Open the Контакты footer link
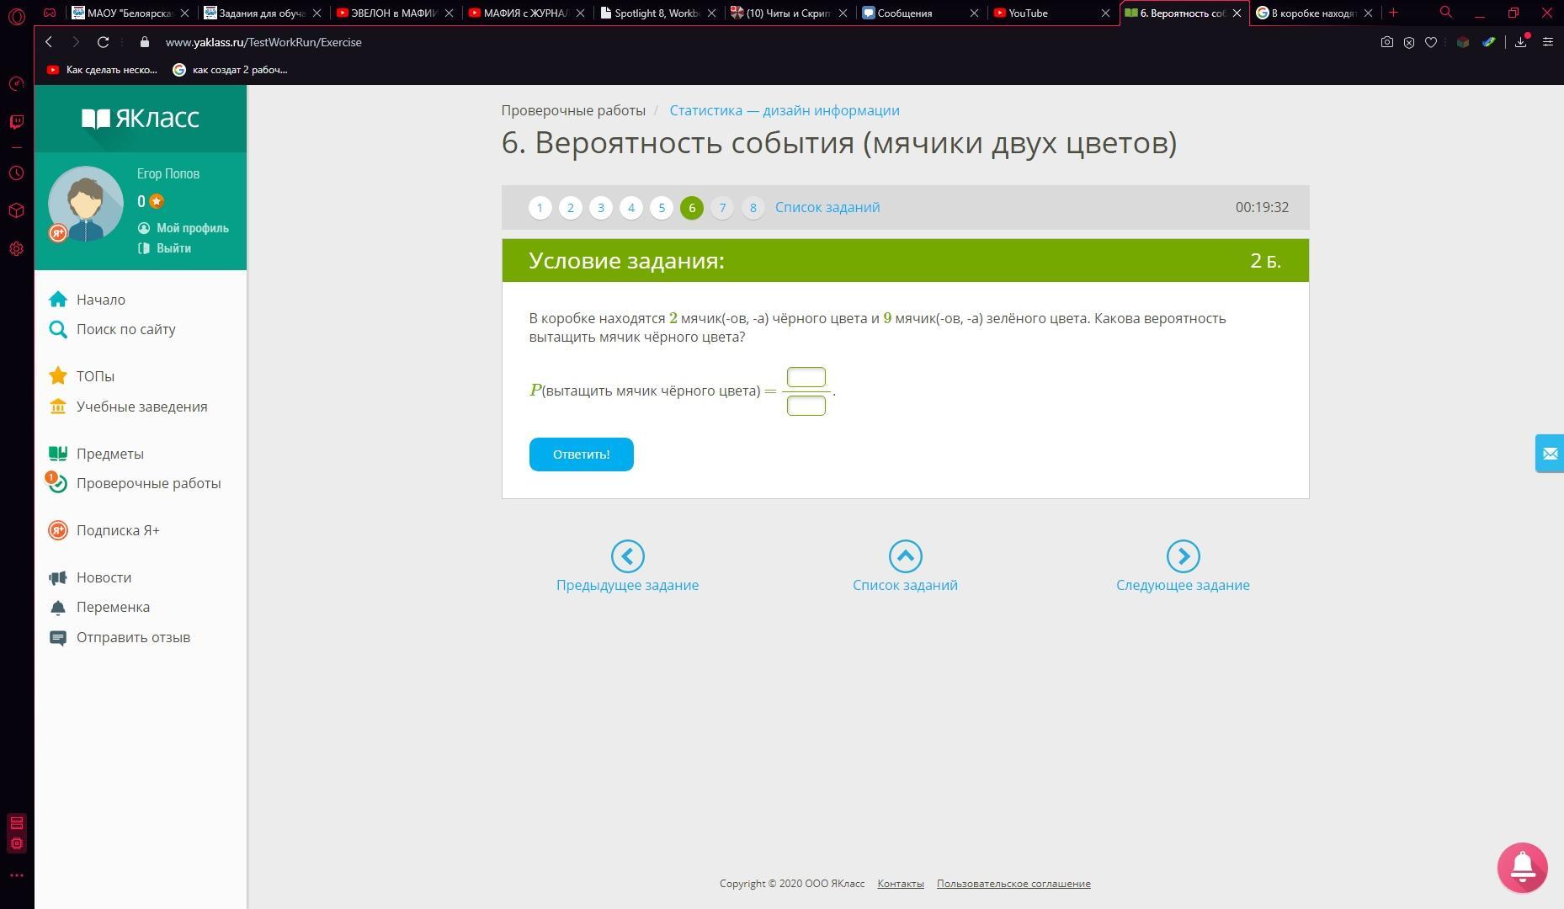Screen dimensions: 1564x909 click(901, 884)
